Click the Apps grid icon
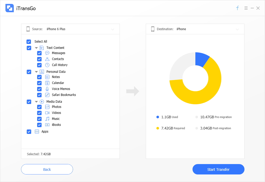 [37, 132]
